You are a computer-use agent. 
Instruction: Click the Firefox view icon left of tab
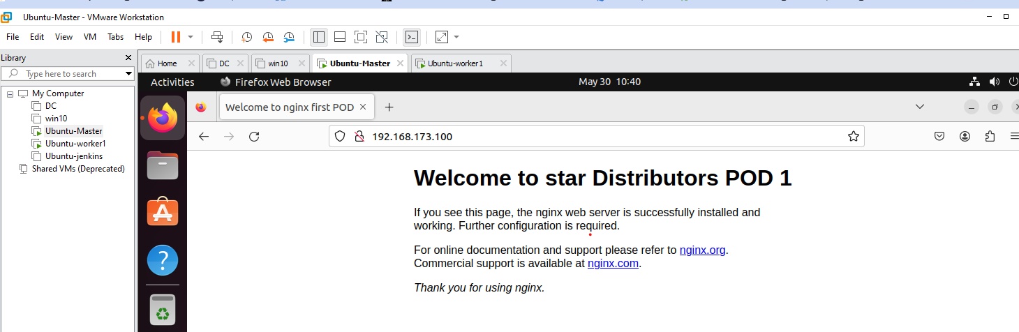pyautogui.click(x=201, y=107)
